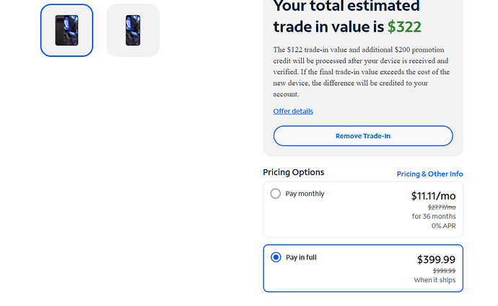Select the second phone thumbnail image
Image resolution: width=498 pixels, height=306 pixels.
click(x=133, y=30)
